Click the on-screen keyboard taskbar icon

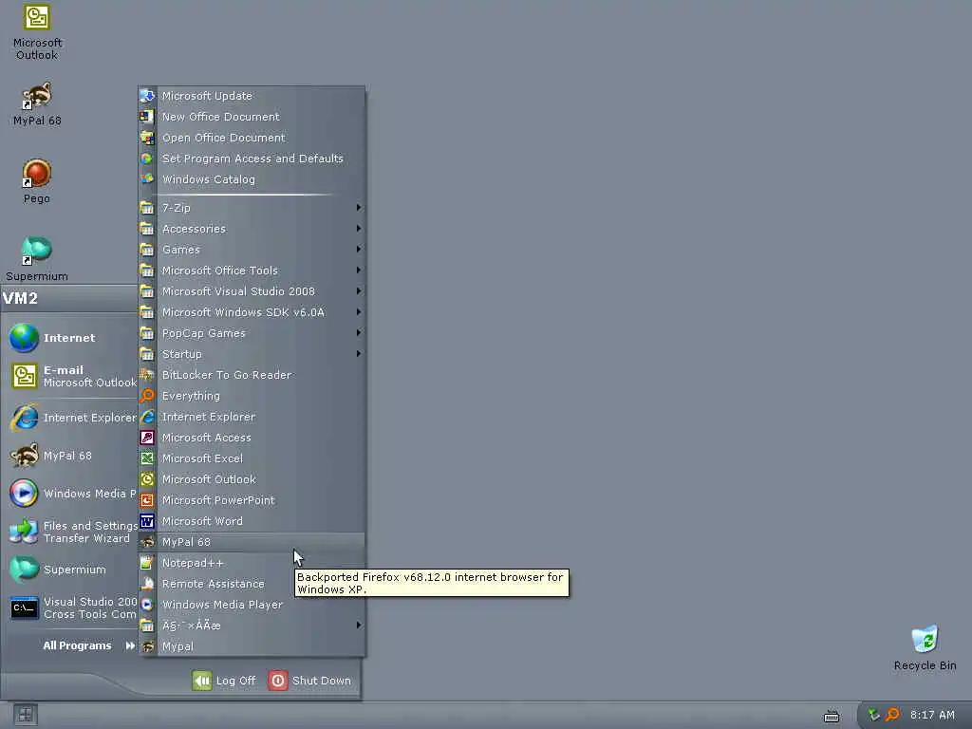[x=832, y=716]
